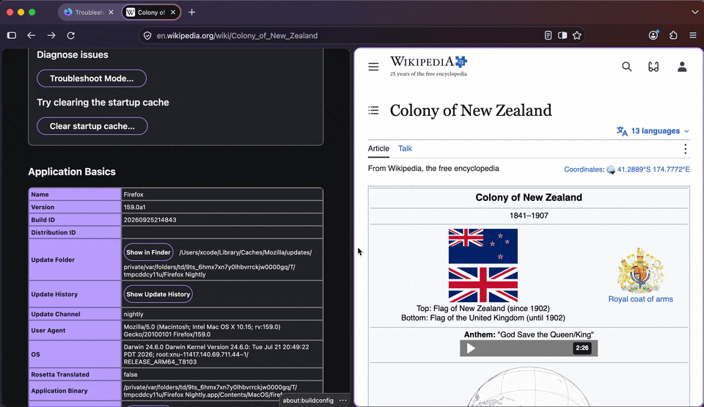Bookmark this page with the star icon
The height and width of the screenshot is (407, 704).
(x=577, y=35)
